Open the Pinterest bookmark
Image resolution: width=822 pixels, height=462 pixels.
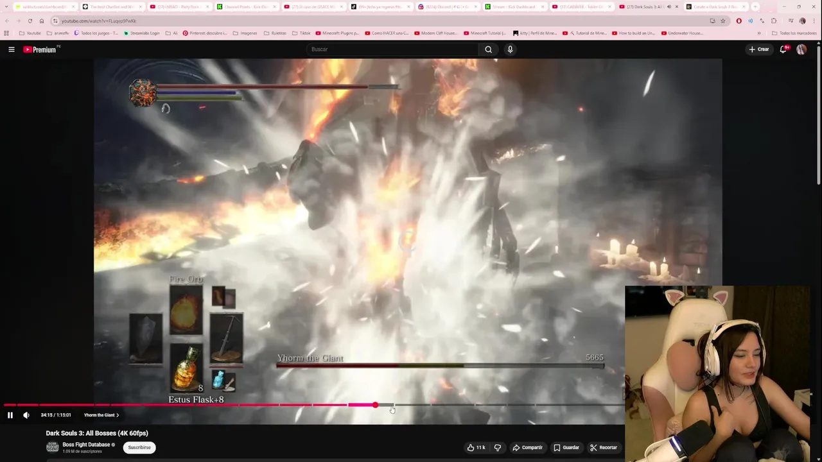click(x=205, y=33)
